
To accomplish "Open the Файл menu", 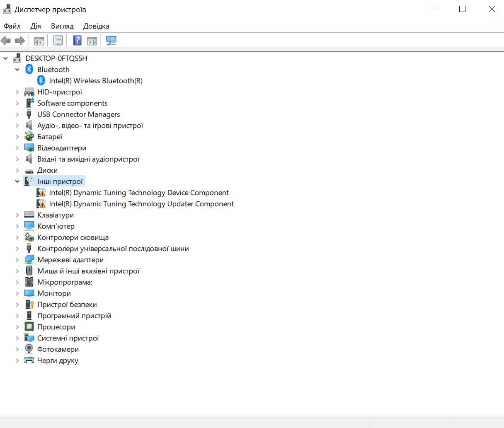I will coord(12,26).
